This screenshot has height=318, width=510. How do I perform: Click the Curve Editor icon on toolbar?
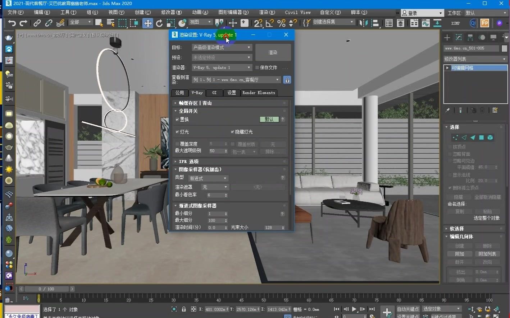click(426, 23)
